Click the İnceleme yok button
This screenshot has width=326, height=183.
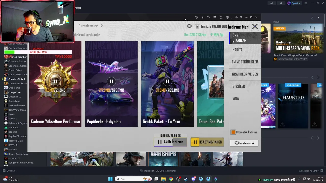coord(244,143)
